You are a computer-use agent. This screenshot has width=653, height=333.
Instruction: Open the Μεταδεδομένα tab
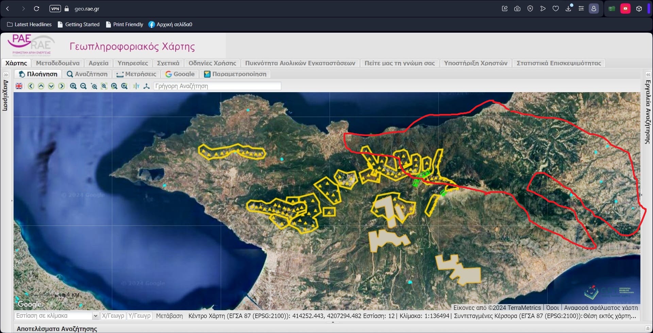[58, 63]
